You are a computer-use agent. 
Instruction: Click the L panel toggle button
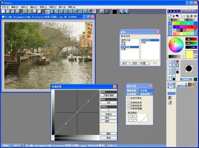(178, 11)
